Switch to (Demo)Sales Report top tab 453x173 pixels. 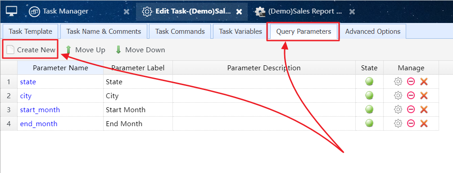pos(299,12)
